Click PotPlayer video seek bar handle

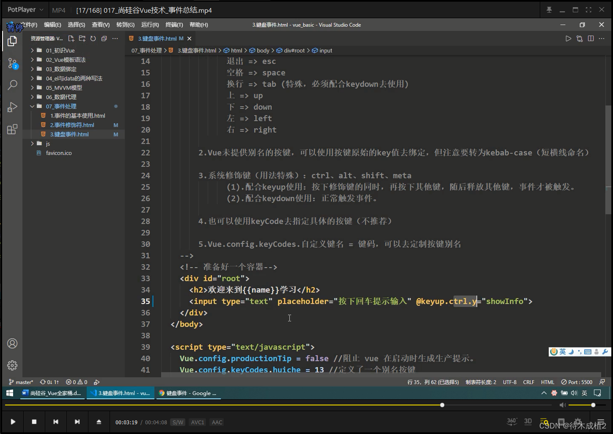442,405
